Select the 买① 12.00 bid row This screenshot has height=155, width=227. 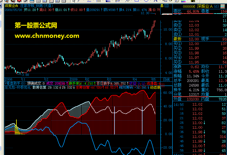tap(200, 44)
